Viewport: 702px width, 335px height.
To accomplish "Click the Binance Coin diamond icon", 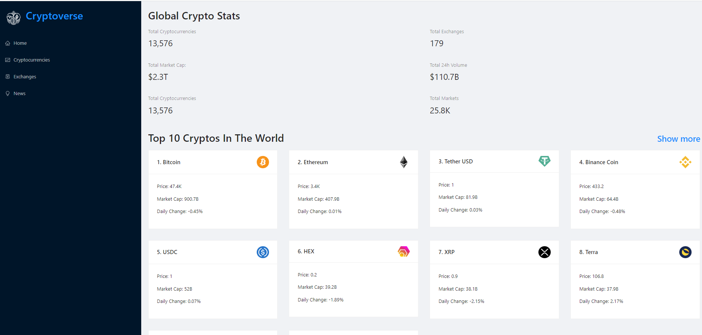I will (686, 162).
